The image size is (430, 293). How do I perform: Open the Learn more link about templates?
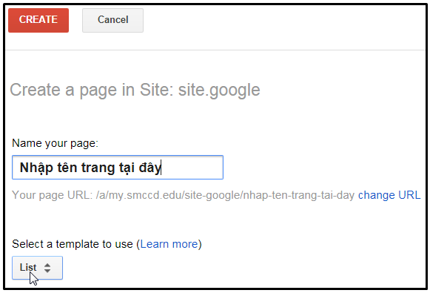pyautogui.click(x=169, y=244)
